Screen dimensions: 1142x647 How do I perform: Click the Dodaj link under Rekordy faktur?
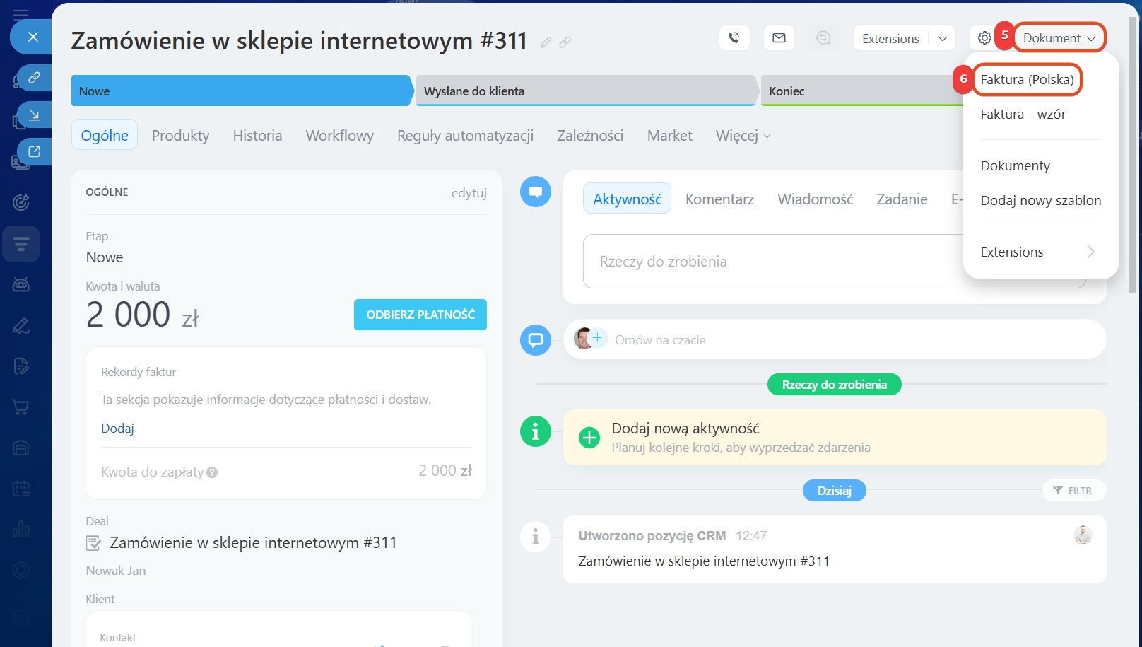pos(117,429)
